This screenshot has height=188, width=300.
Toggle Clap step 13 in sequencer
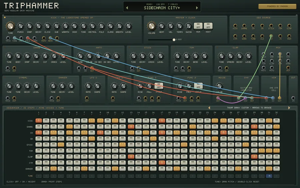coord(131,157)
